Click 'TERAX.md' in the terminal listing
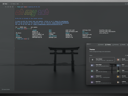Image resolution: width=128 pixels, height=96 pixels. 85,36
